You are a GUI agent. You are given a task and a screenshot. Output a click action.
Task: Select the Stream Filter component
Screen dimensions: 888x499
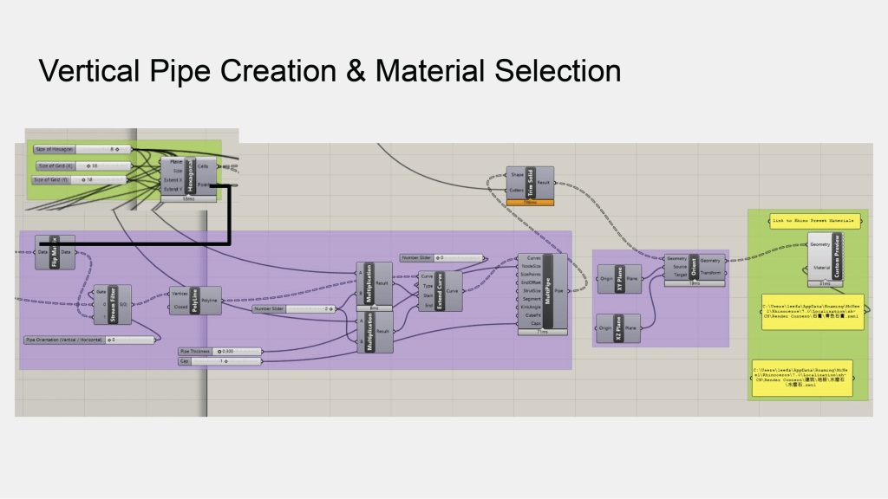(114, 304)
